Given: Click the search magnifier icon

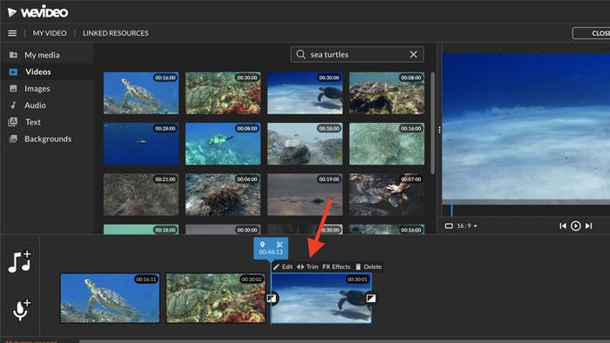Looking at the screenshot, I should point(301,54).
